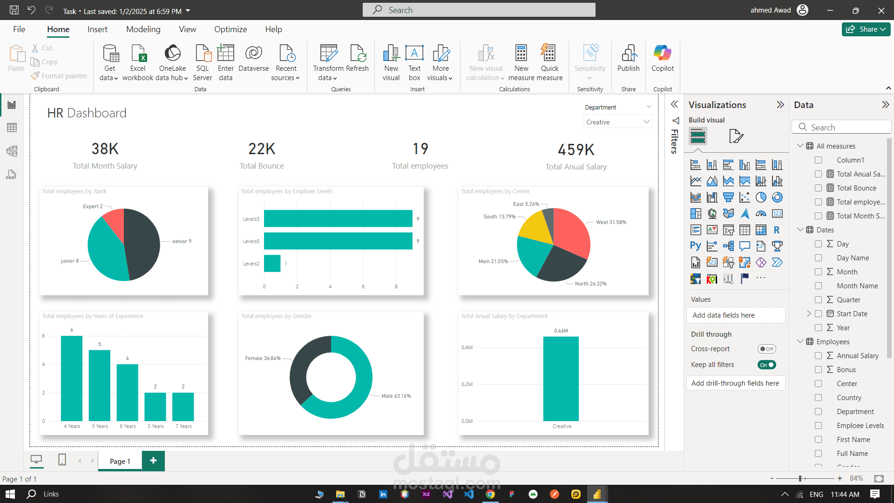The width and height of the screenshot is (894, 503).
Task: Turn off Keep all filters toggle
Action: 766,365
